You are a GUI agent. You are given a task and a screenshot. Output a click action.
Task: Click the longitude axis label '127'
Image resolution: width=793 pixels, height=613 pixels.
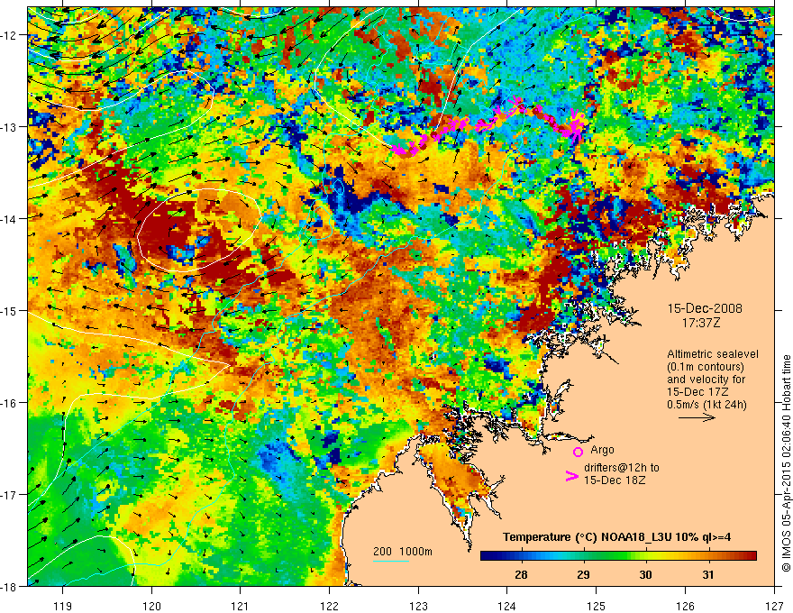point(774,606)
